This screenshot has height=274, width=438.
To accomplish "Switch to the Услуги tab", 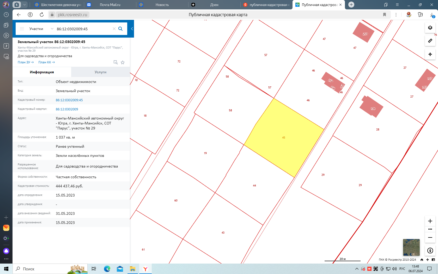I will (100, 72).
